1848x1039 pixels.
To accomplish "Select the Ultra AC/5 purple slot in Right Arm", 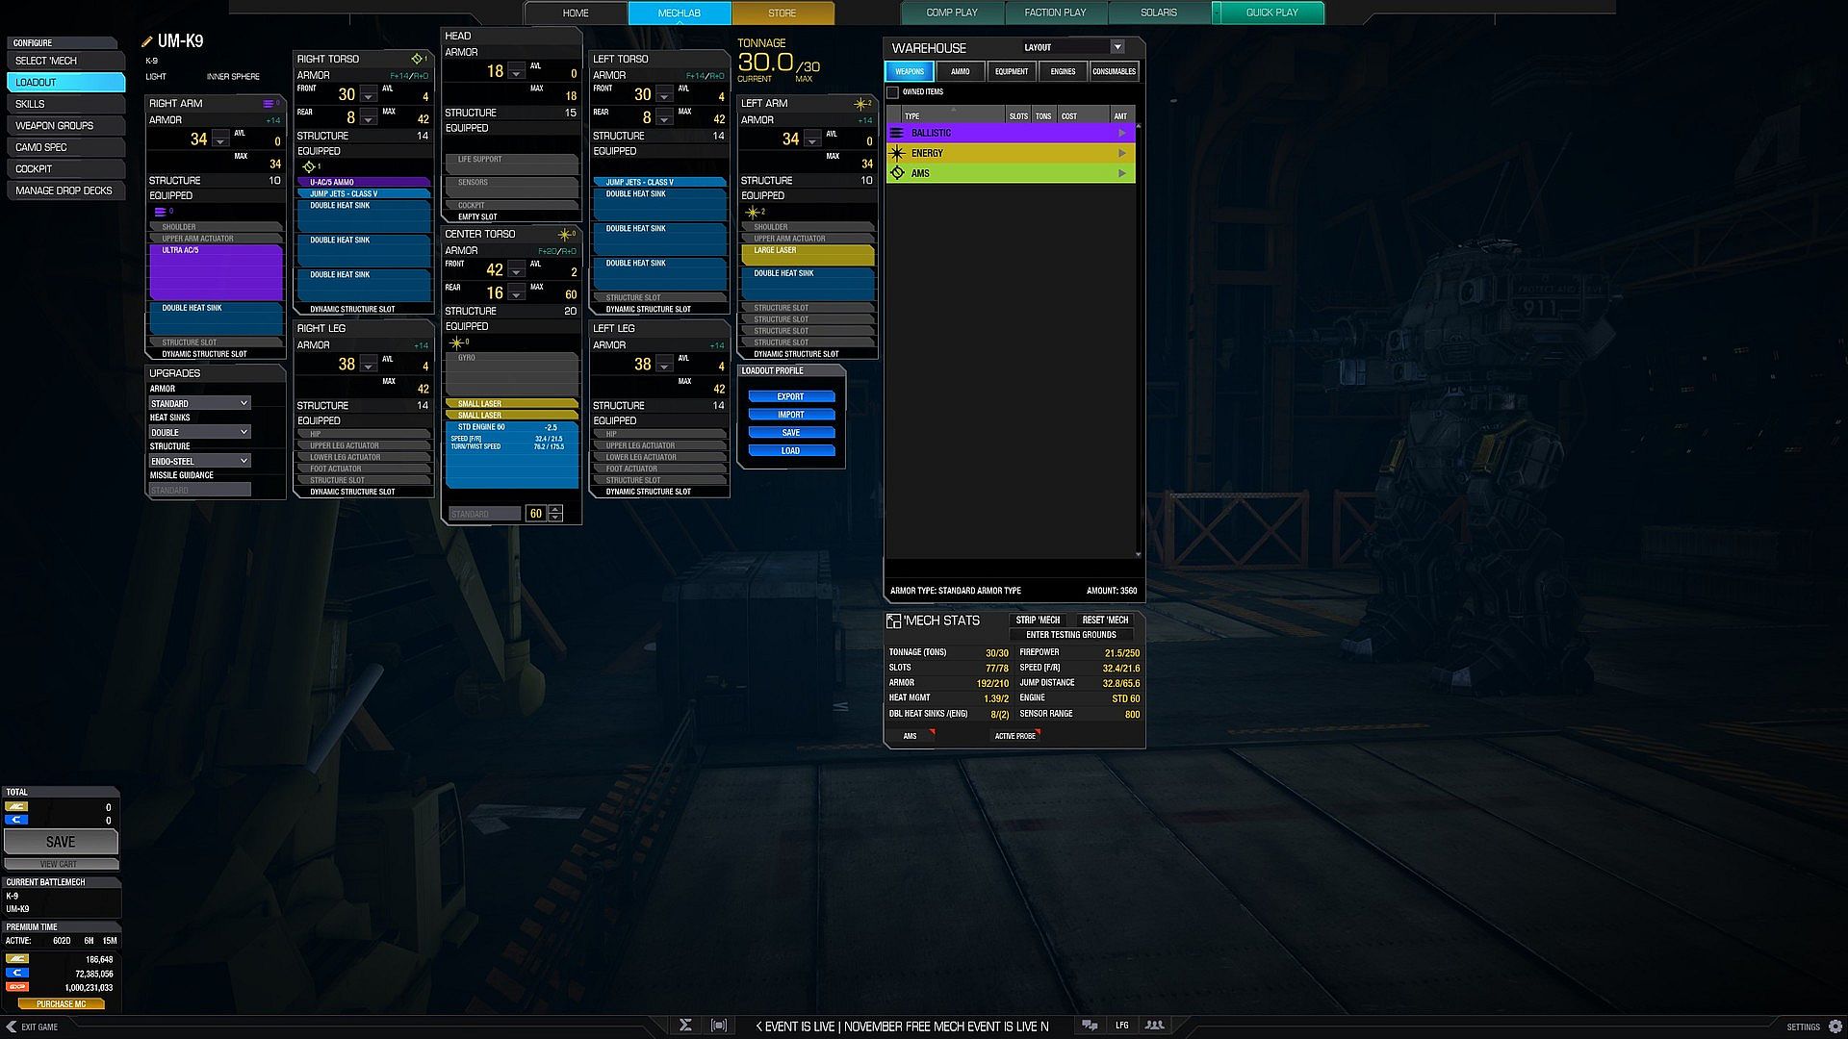I will [216, 272].
